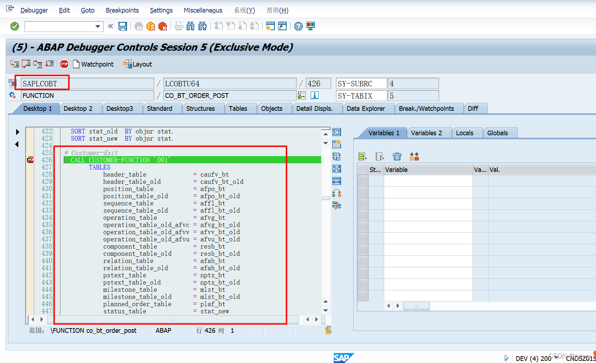Click the source code vertical scroll down arrow
Screen dimensions: 596x363
pos(326,310)
